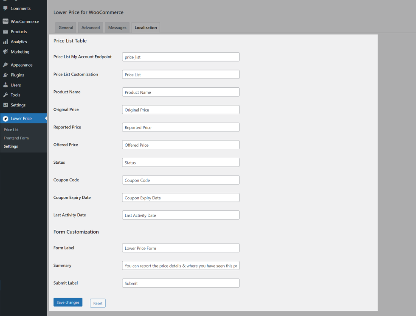This screenshot has height=316, width=416.
Task: Switch to the General tab
Action: 66,28
